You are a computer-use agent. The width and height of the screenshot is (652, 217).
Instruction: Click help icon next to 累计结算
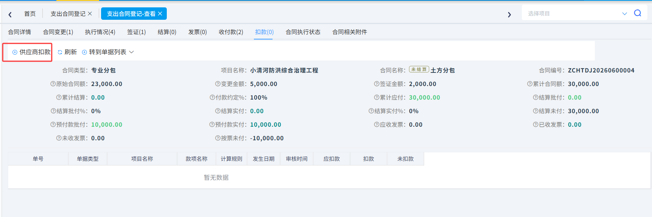point(59,98)
